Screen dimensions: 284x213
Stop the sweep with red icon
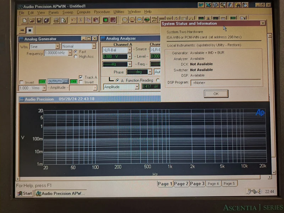tap(113, 20)
